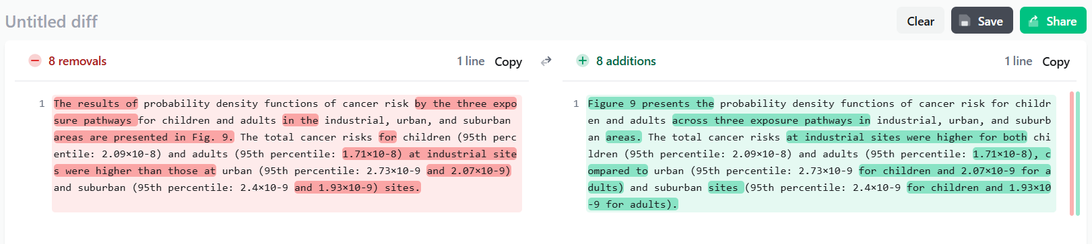Screen dimensions: 1092x244
Task: Copy the removals text on the left
Action: (x=508, y=61)
